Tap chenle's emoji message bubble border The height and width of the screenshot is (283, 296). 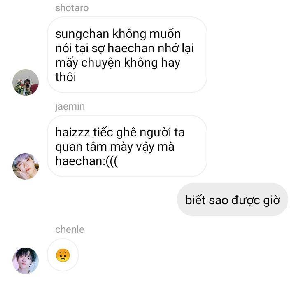point(63,255)
